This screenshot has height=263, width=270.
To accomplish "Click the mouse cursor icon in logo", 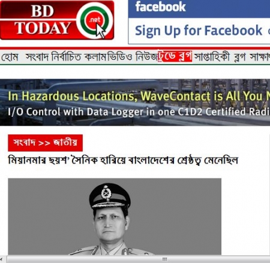I will coord(101,31).
